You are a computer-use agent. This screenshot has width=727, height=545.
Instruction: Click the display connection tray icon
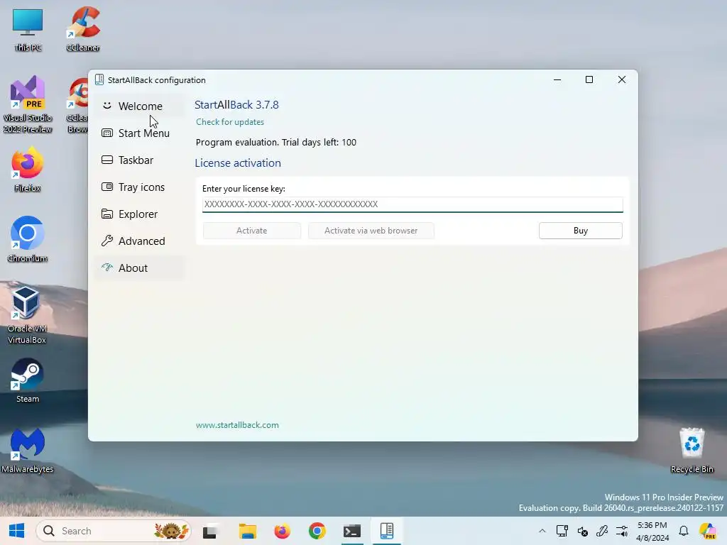coord(562,531)
